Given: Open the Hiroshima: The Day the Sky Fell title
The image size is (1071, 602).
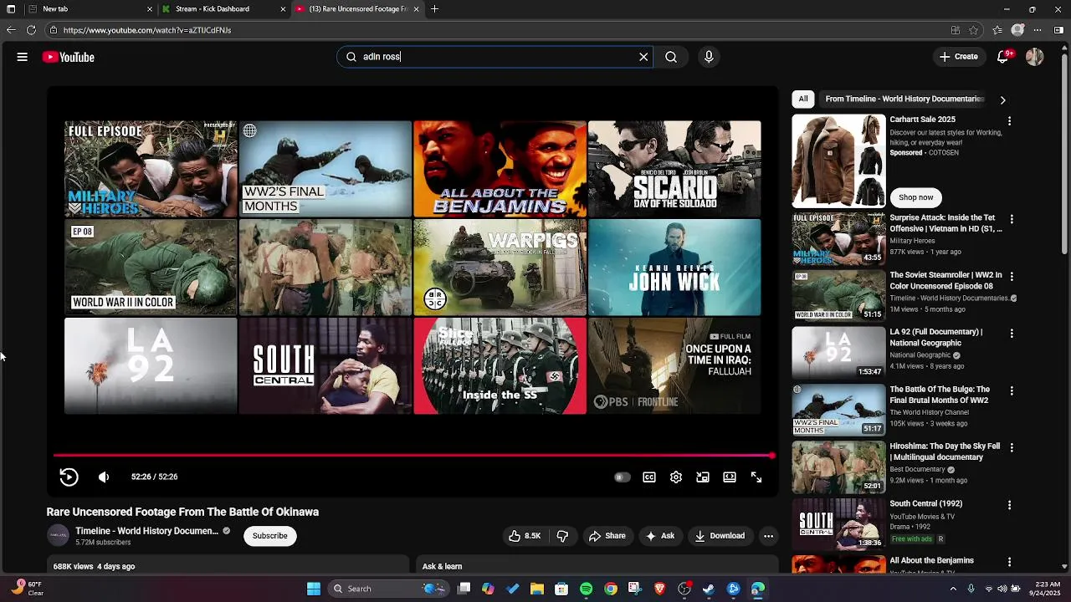Looking at the screenshot, I should point(945,451).
